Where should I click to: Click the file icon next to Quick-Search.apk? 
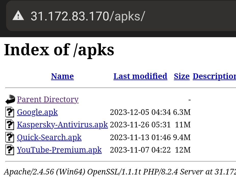pos(10,137)
